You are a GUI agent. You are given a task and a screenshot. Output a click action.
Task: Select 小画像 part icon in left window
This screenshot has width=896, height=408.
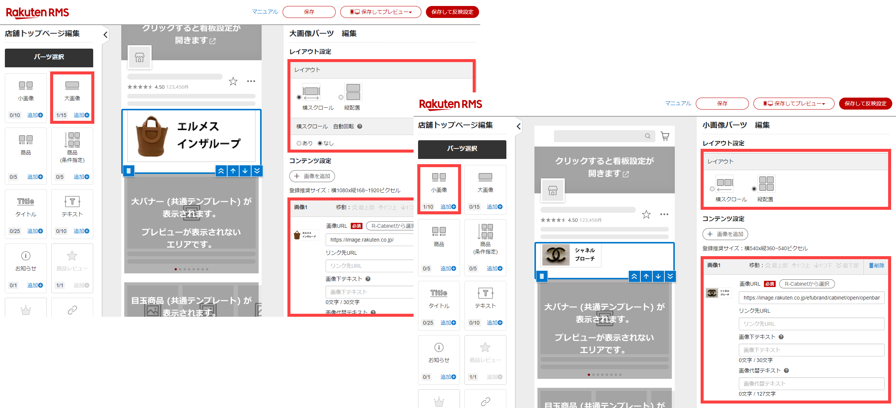pyautogui.click(x=26, y=86)
